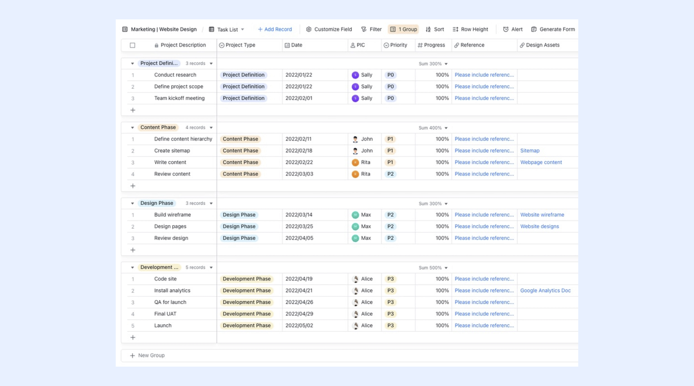
Task: Open the Content Phase records dropdown arrow
Action: tap(211, 128)
